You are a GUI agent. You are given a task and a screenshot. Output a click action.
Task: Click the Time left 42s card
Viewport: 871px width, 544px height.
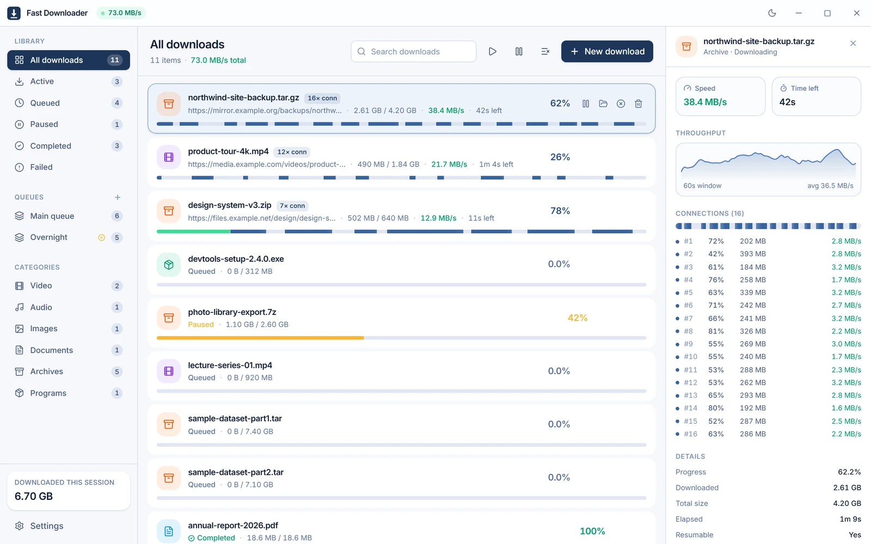coord(817,96)
